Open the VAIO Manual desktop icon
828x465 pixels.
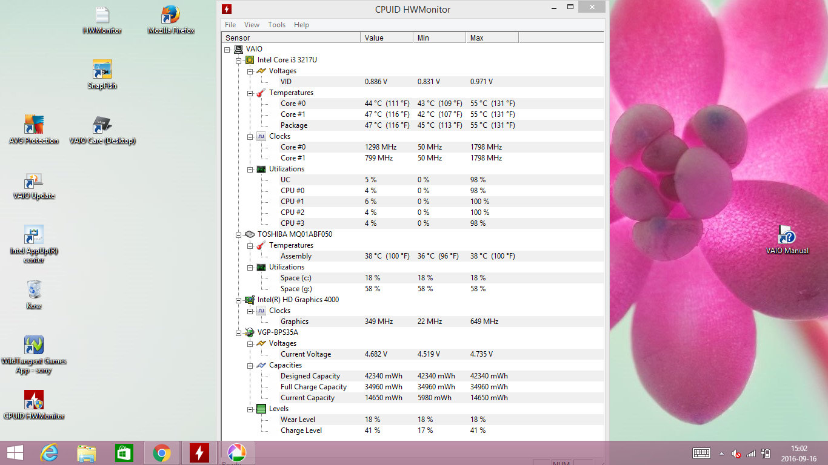[x=787, y=240]
